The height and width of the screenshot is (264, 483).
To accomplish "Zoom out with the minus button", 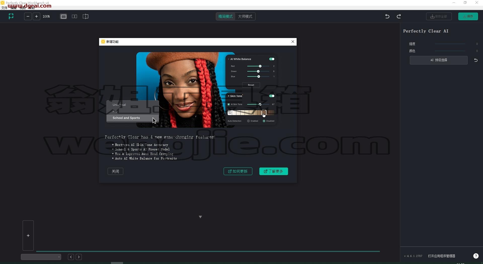I will [28, 16].
